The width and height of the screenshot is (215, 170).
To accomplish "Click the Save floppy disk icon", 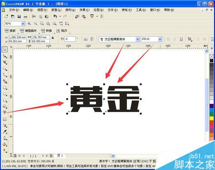I will click(19, 16).
